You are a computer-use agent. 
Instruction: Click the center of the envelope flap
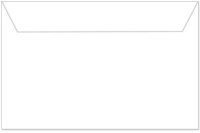tap(100, 17)
